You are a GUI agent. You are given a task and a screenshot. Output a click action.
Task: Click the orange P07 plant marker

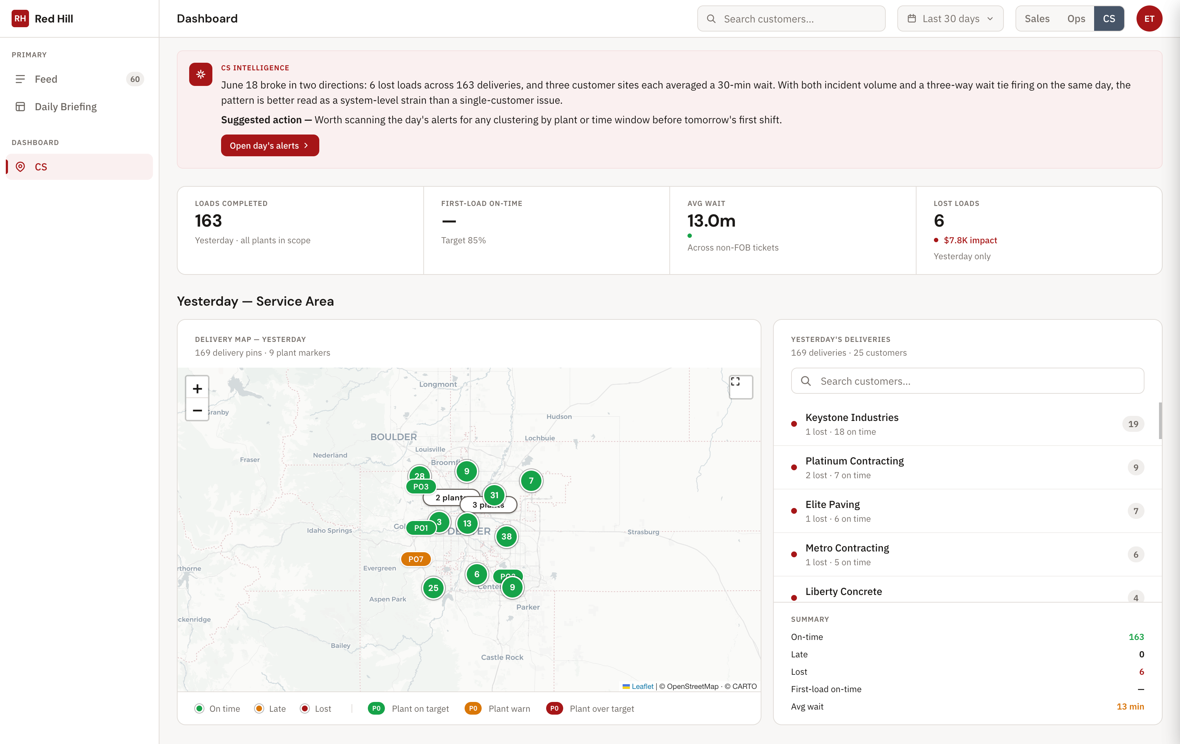point(416,559)
